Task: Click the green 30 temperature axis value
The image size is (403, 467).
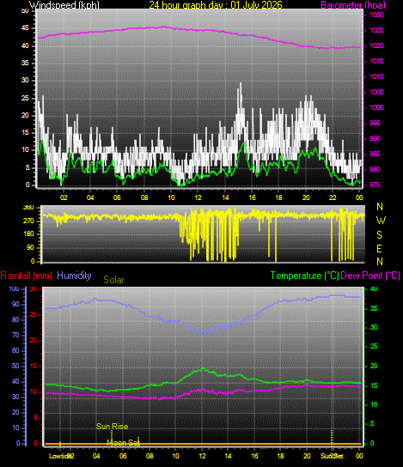Action: (x=374, y=327)
